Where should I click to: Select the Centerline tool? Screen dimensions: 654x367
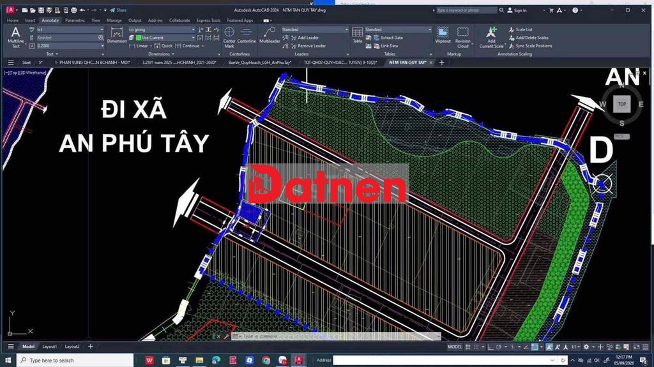click(247, 36)
